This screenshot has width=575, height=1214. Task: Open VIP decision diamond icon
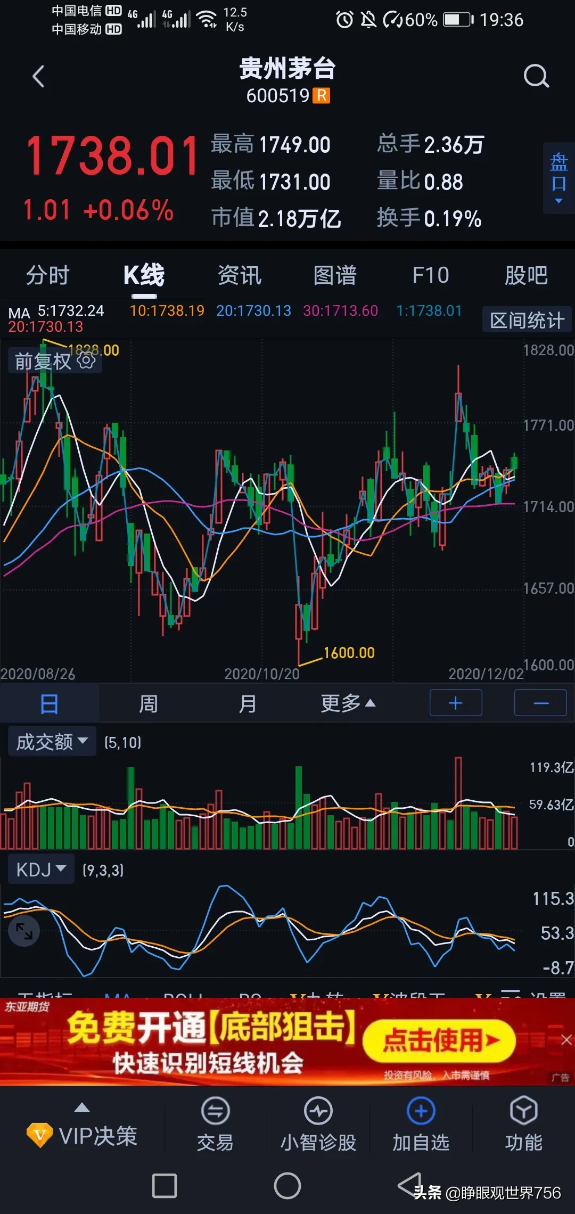(x=40, y=1135)
